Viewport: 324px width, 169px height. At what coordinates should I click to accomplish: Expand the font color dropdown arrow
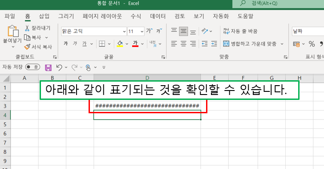142,44
